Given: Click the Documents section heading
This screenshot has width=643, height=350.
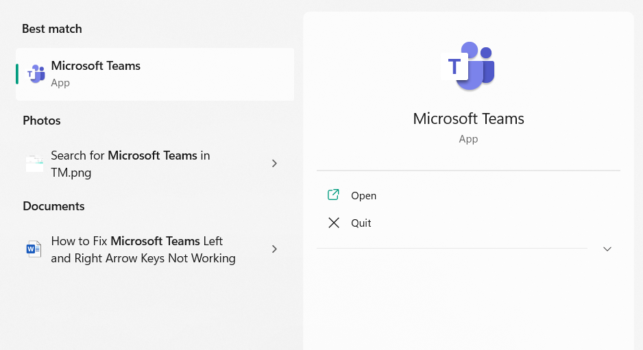Looking at the screenshot, I should click(53, 206).
